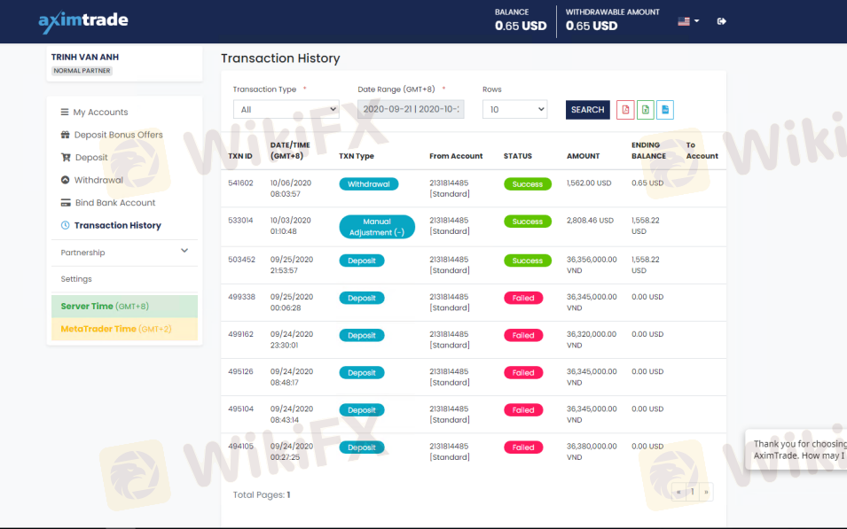Go to Deposit page in sidebar
The height and width of the screenshot is (529, 847).
(x=90, y=157)
